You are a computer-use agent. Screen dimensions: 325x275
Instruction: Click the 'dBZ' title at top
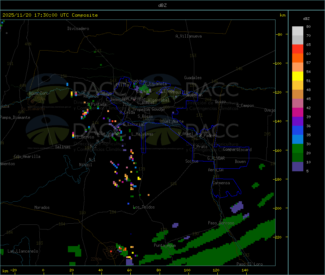[x=162, y=5]
